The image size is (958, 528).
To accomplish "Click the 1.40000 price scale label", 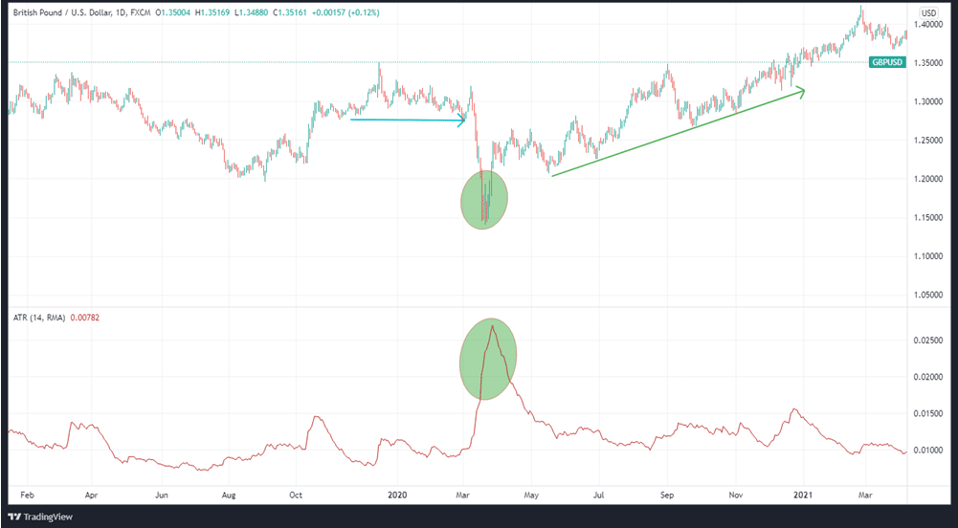I will (x=927, y=25).
